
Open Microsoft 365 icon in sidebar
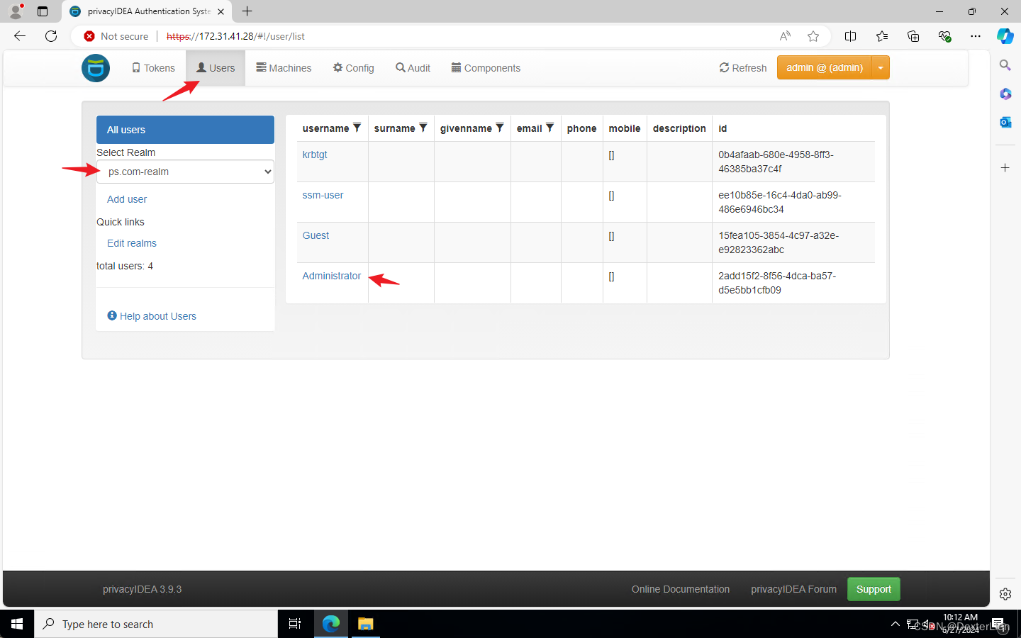coord(1005,94)
